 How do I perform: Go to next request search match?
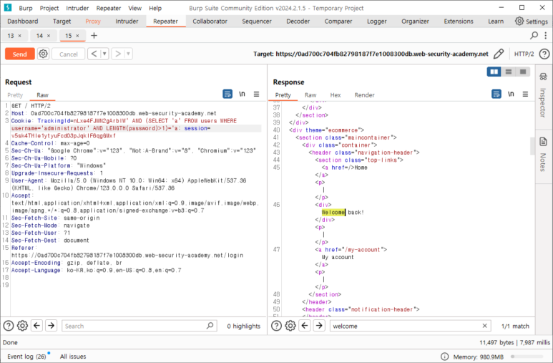[51, 326]
